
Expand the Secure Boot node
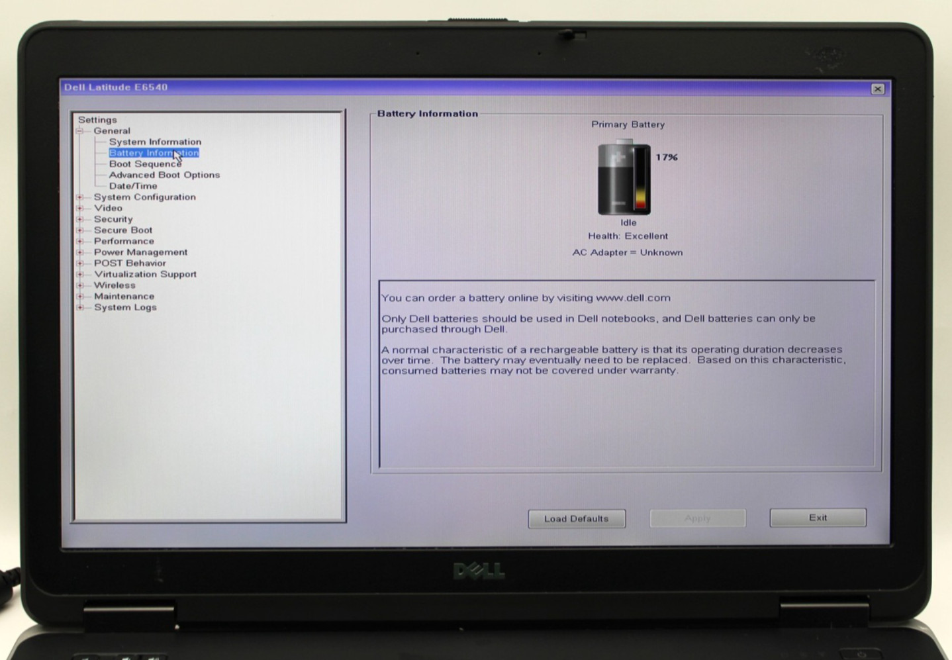[x=80, y=230]
